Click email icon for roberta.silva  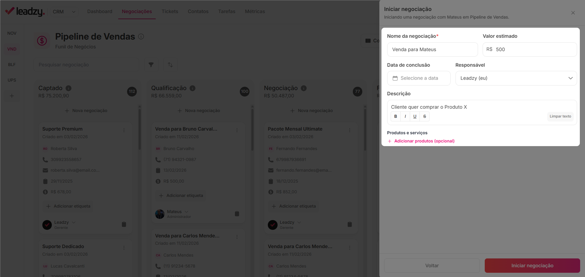pyautogui.click(x=45, y=170)
